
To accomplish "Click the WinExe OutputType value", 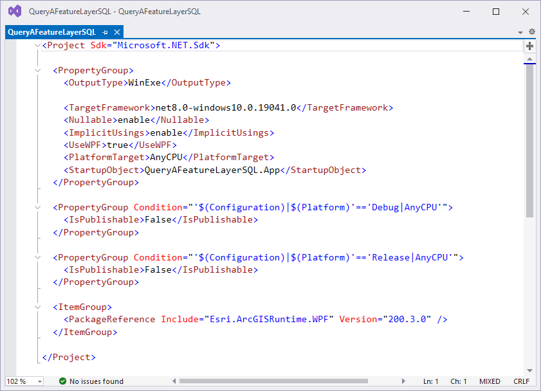I will click(x=144, y=83).
